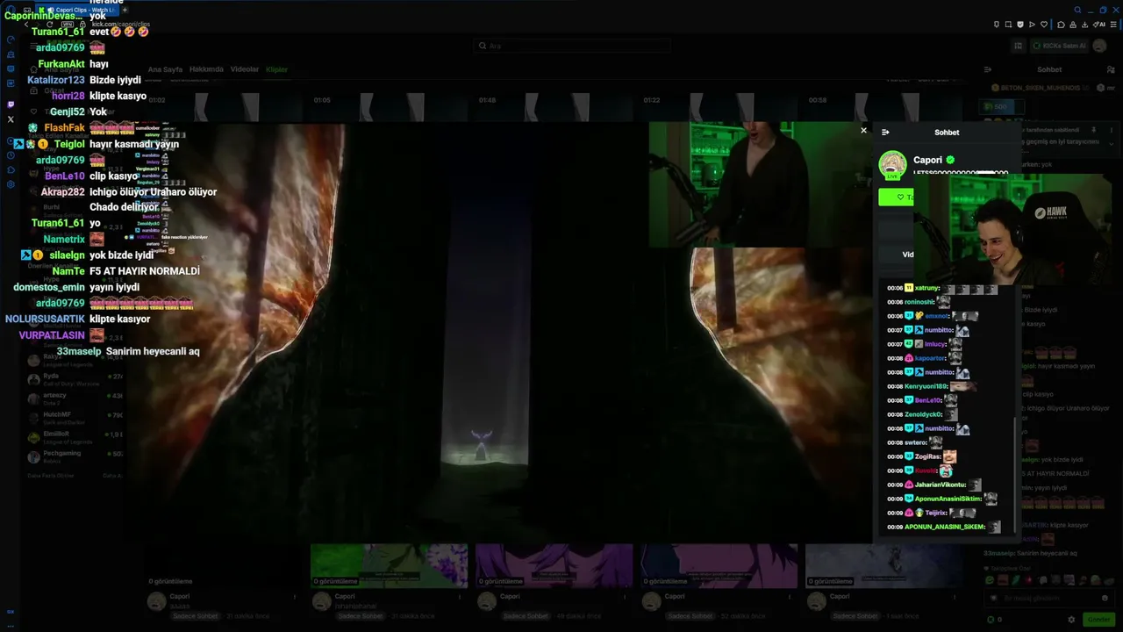Screen dimensions: 1123x632
Task: Toggle the browser VPN badge
Action: point(68,25)
